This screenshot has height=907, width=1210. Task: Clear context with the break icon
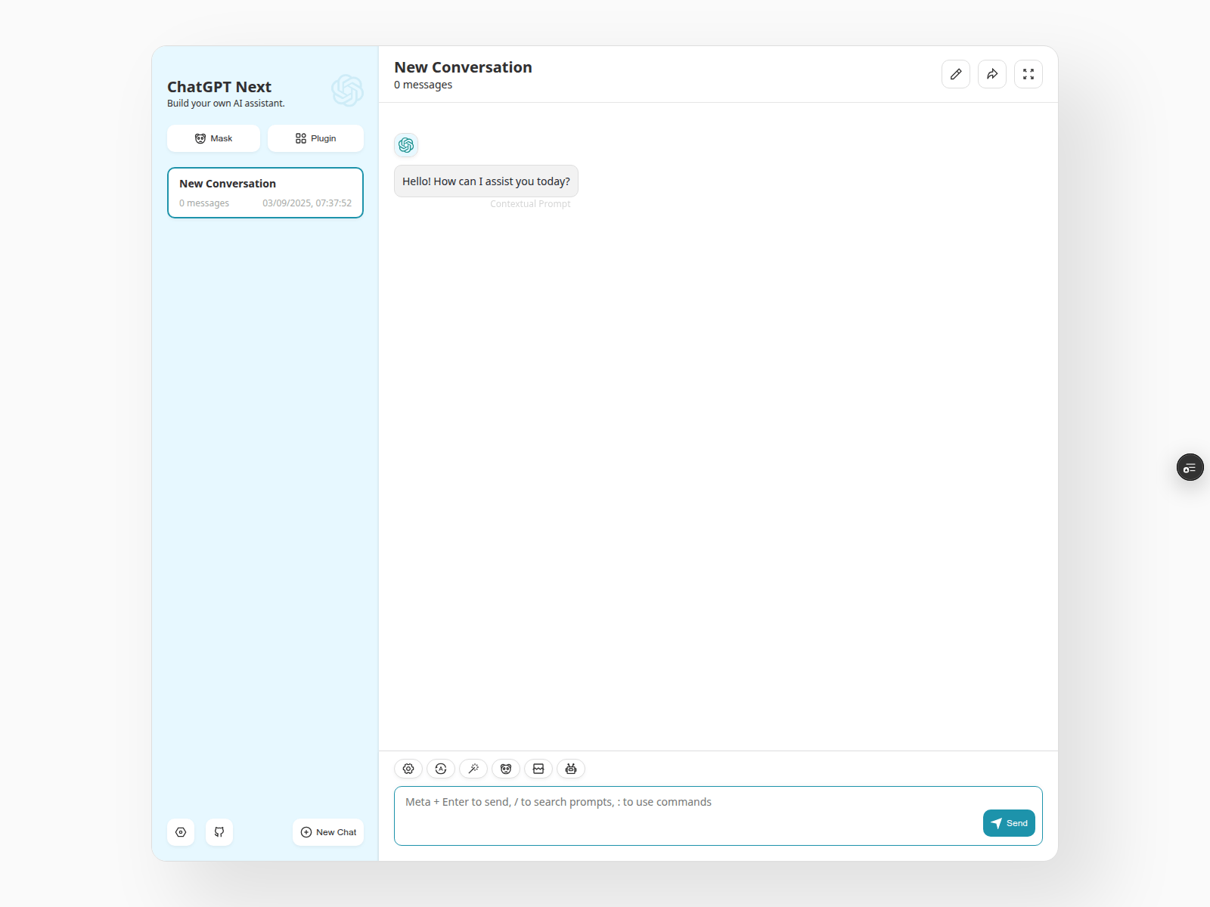point(538,769)
